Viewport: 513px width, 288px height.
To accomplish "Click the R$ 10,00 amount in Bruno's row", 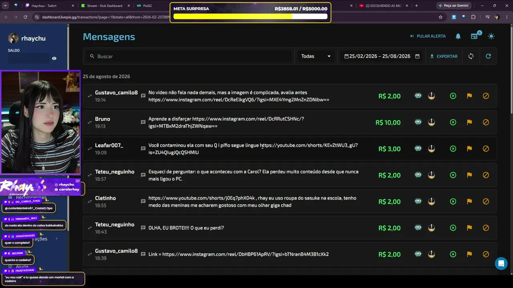I will pyautogui.click(x=388, y=122).
